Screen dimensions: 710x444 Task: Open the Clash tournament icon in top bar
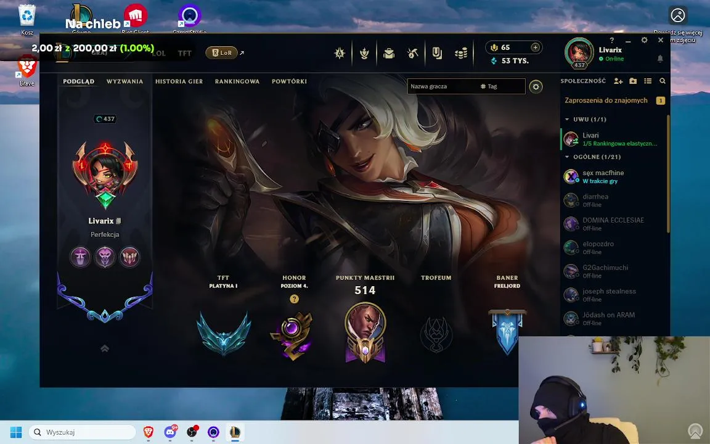pos(340,54)
